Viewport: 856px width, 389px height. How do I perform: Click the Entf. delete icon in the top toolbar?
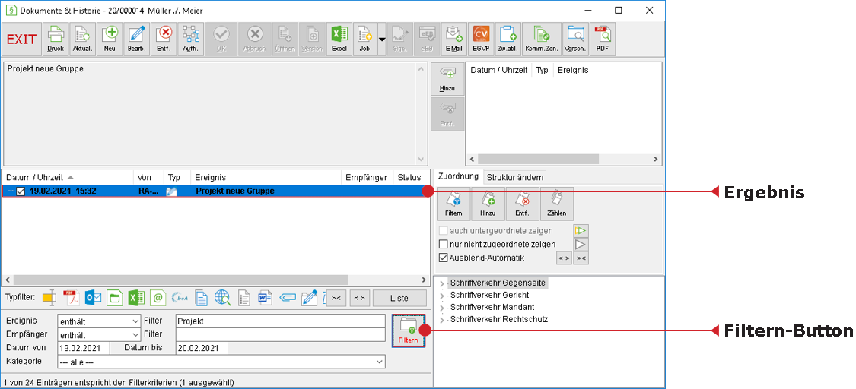[164, 40]
